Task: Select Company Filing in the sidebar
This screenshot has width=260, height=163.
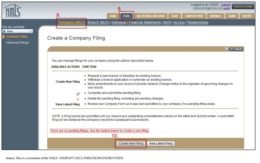Action: click(x=17, y=37)
